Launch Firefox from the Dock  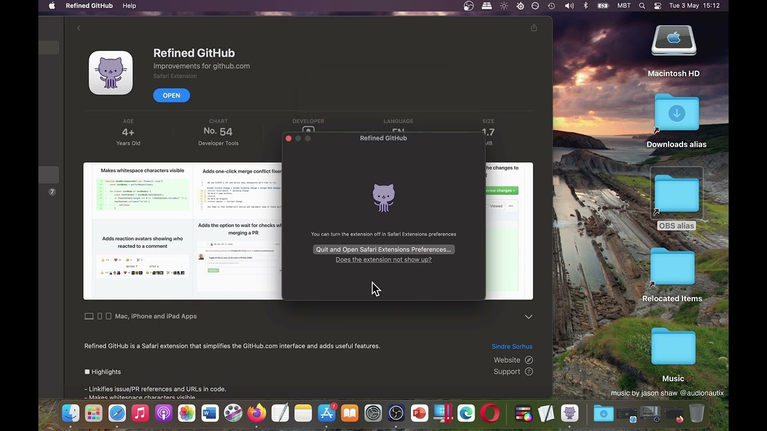pyautogui.click(x=256, y=413)
